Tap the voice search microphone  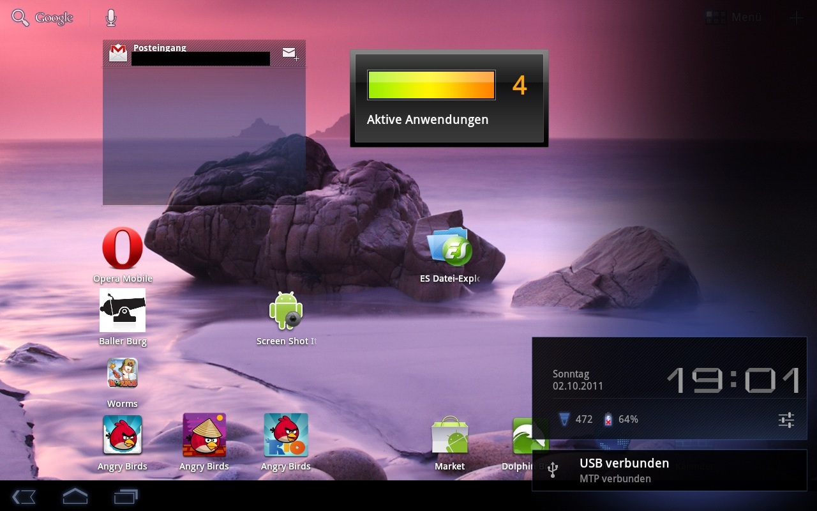tap(111, 18)
